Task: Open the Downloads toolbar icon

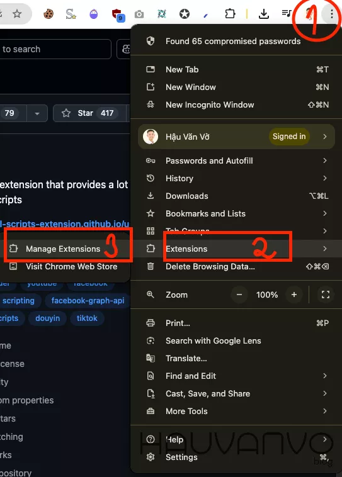Action: point(264,14)
